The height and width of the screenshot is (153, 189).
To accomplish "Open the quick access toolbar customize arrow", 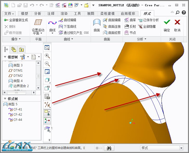I will click(x=93, y=5).
